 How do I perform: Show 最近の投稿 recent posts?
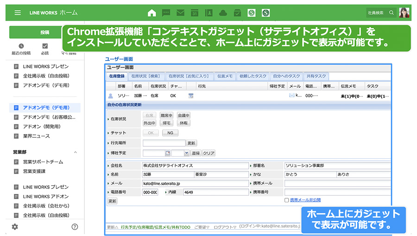point(21,49)
